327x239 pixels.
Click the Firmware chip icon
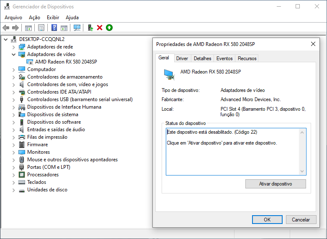tap(22, 145)
